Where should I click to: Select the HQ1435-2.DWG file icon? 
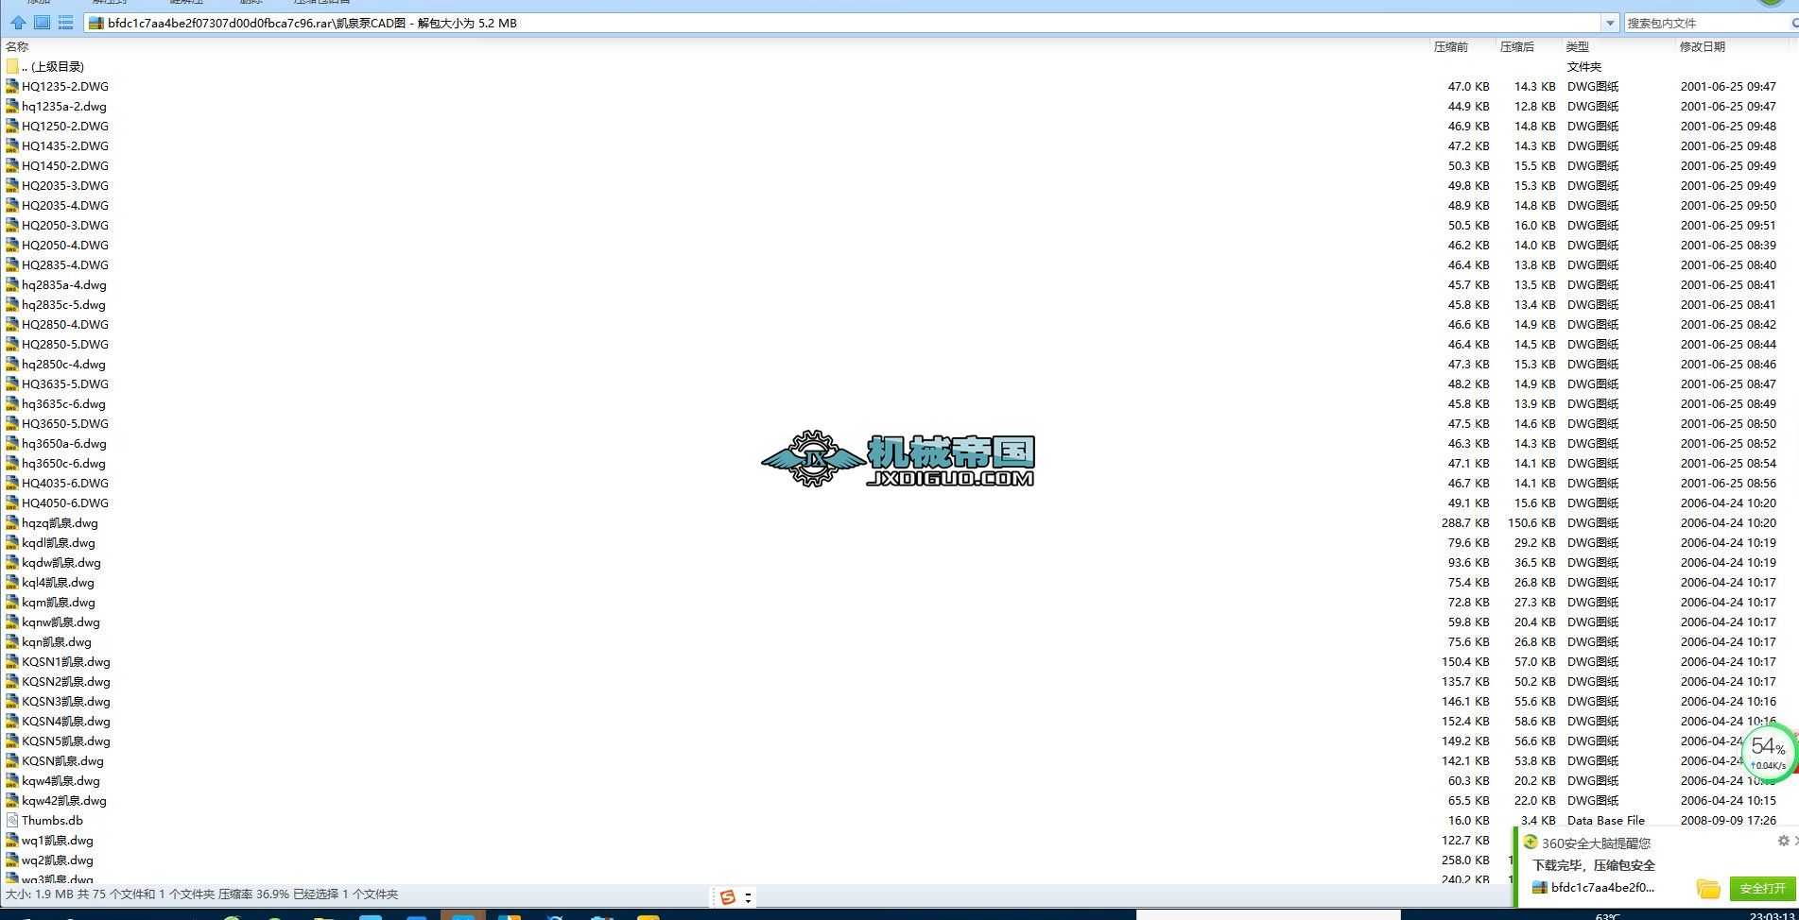[12, 145]
